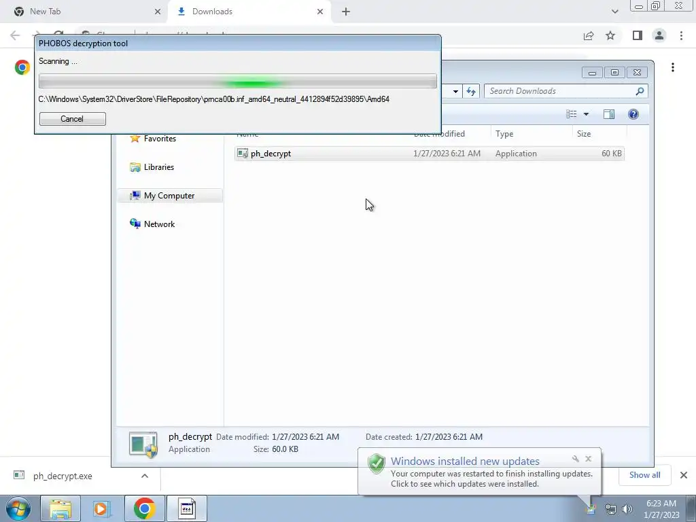Open the volume tray icon
Image resolution: width=696 pixels, height=522 pixels.
pyautogui.click(x=627, y=510)
